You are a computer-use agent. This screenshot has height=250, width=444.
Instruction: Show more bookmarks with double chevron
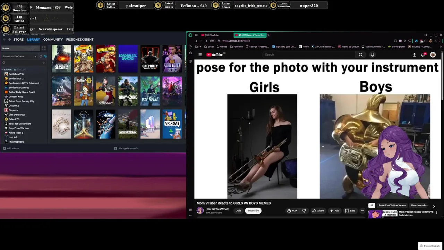(x=441, y=47)
